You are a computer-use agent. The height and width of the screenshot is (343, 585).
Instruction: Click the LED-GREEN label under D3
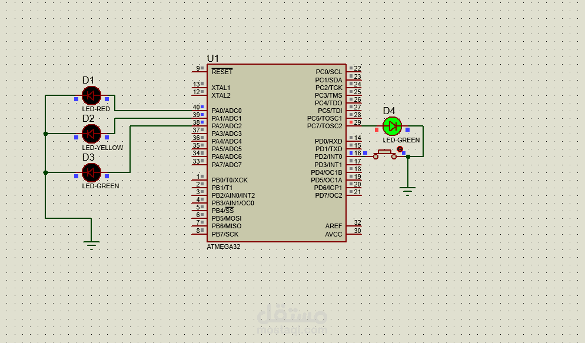point(101,186)
